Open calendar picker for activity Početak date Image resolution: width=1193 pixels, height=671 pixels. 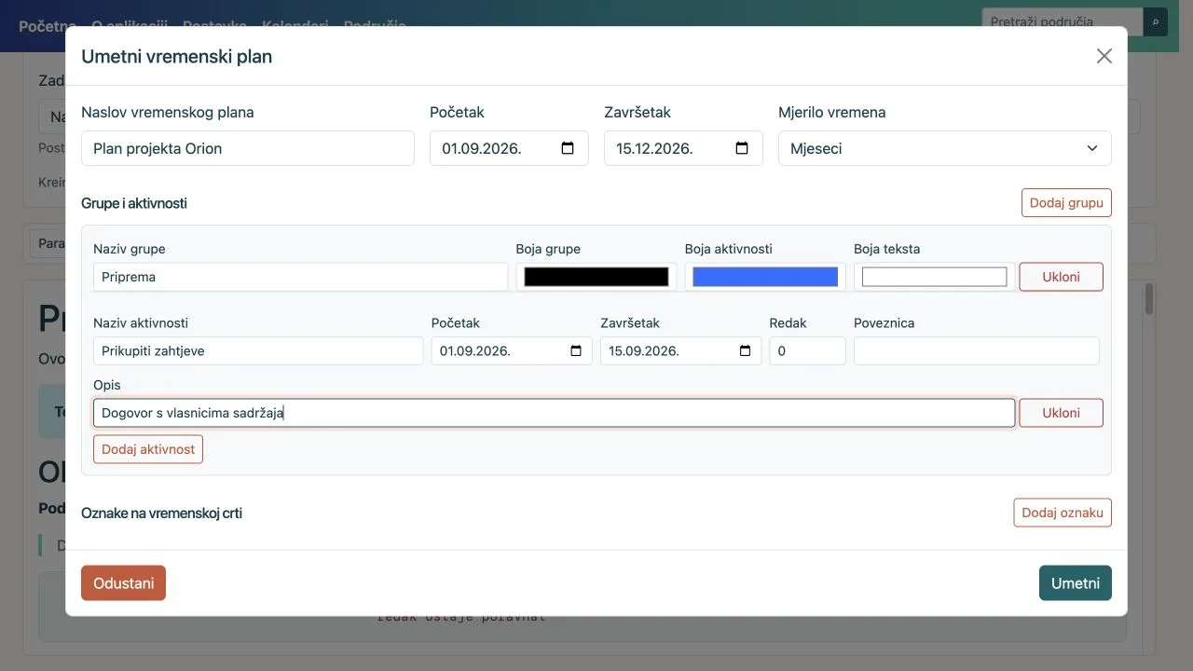(x=576, y=351)
